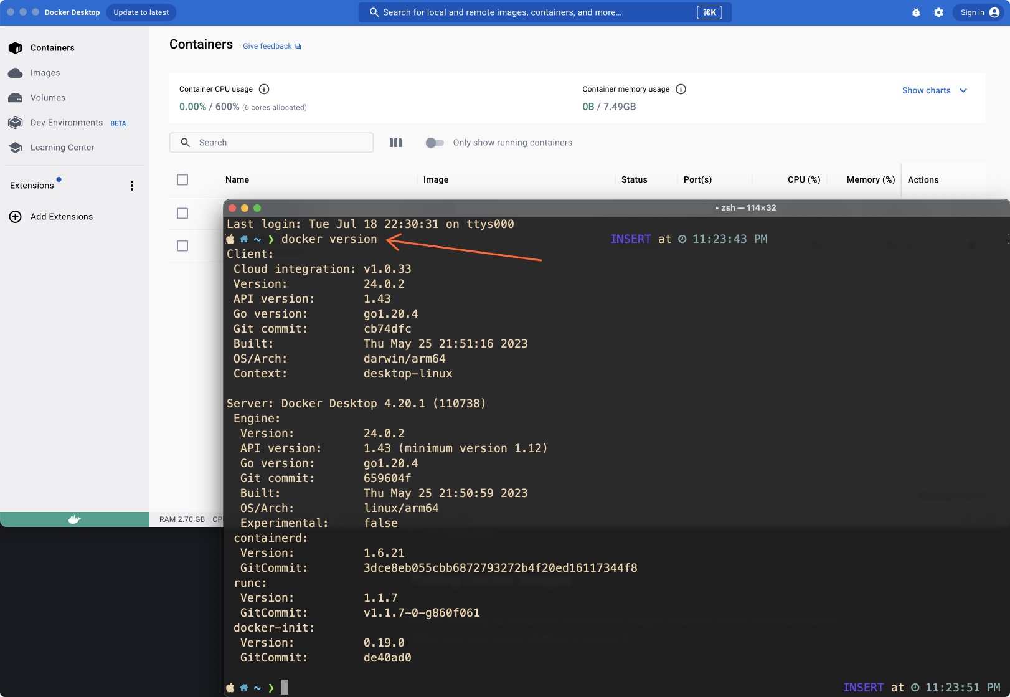Sort by Status column header
1010x697 pixels.
tap(635, 180)
